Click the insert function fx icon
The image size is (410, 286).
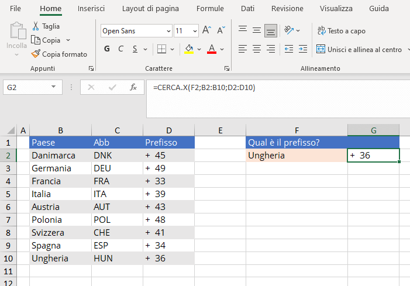(x=133, y=87)
